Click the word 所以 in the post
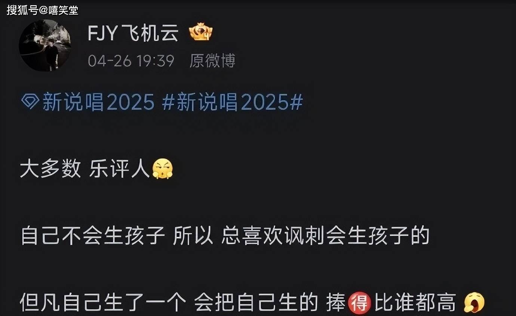Image resolution: width=516 pixels, height=316 pixels. pyautogui.click(x=193, y=236)
